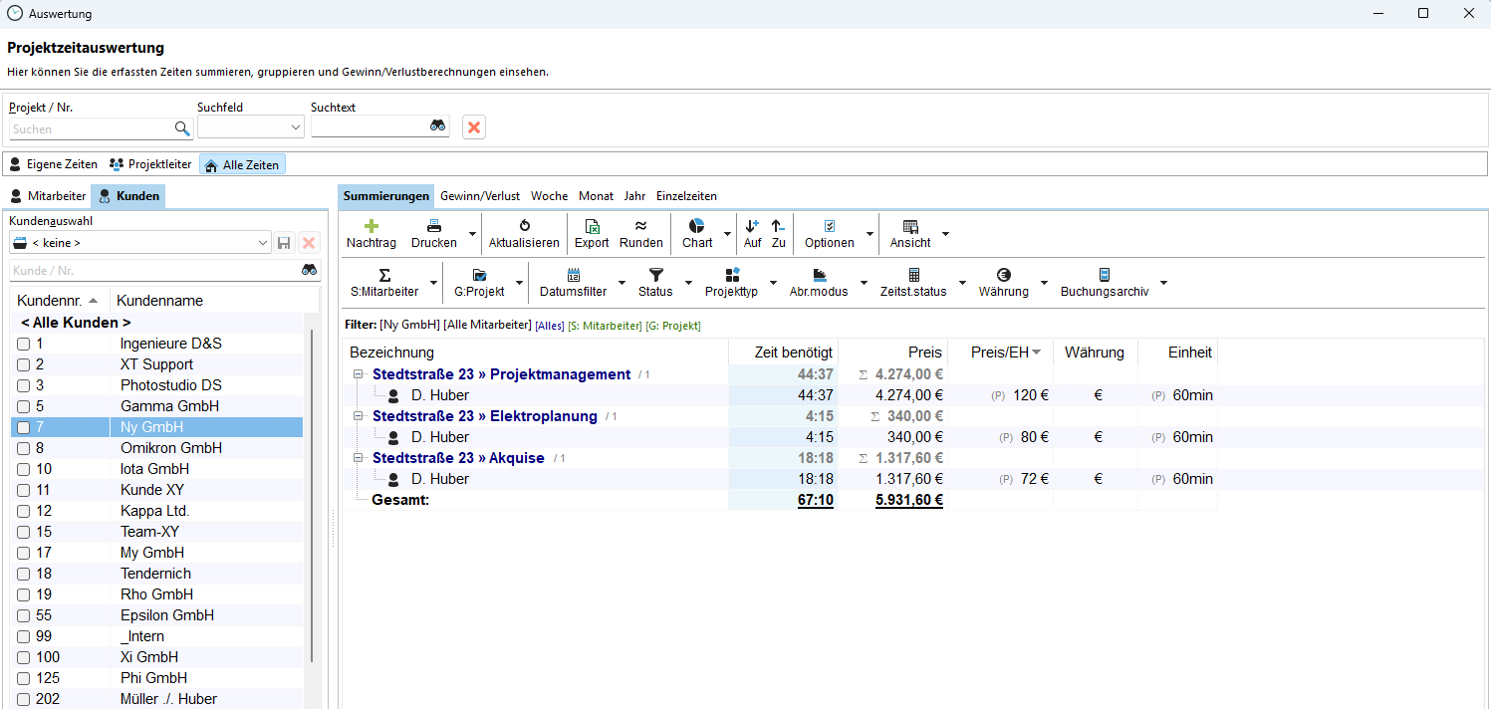The height and width of the screenshot is (709, 1491).
Task: Click the green Nachtrag plus icon
Action: click(372, 226)
